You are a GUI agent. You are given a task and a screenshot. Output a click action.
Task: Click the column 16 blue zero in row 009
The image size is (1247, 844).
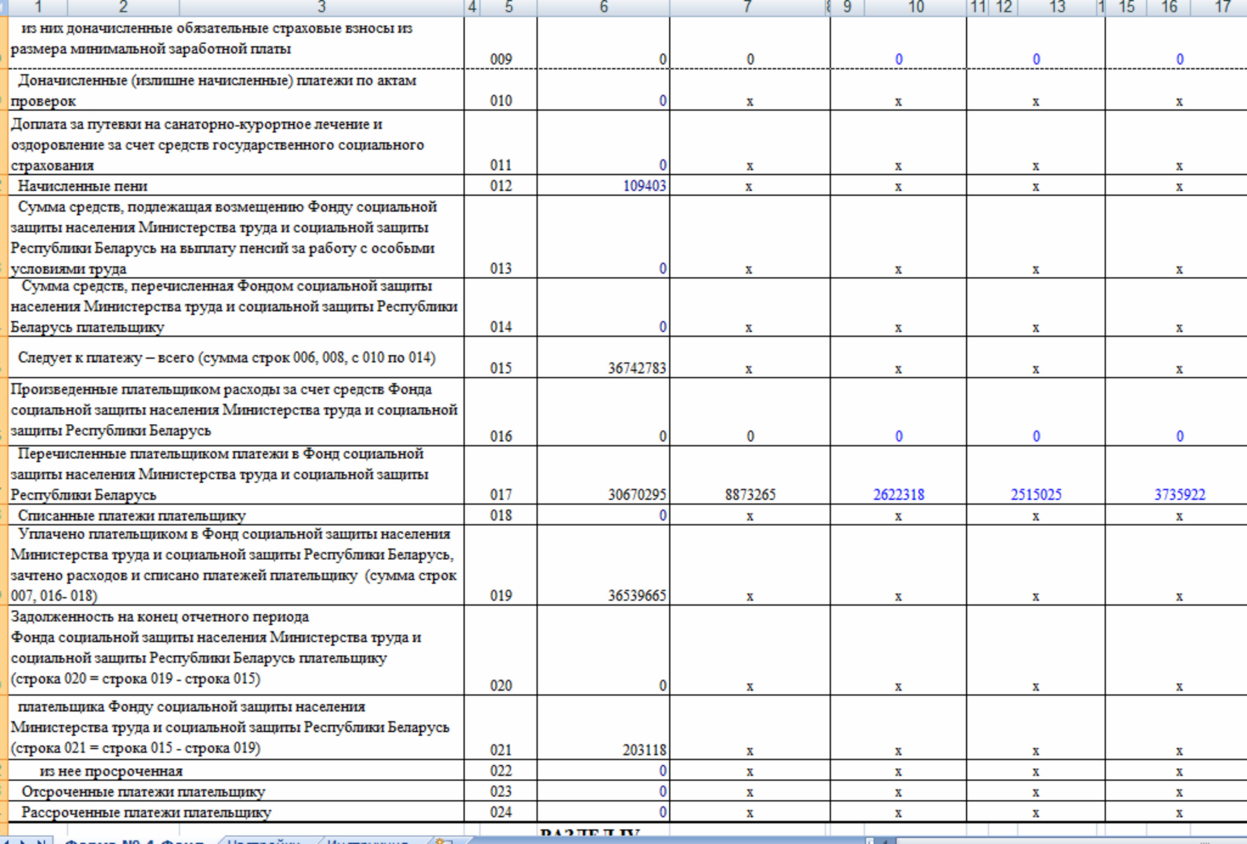click(1180, 59)
